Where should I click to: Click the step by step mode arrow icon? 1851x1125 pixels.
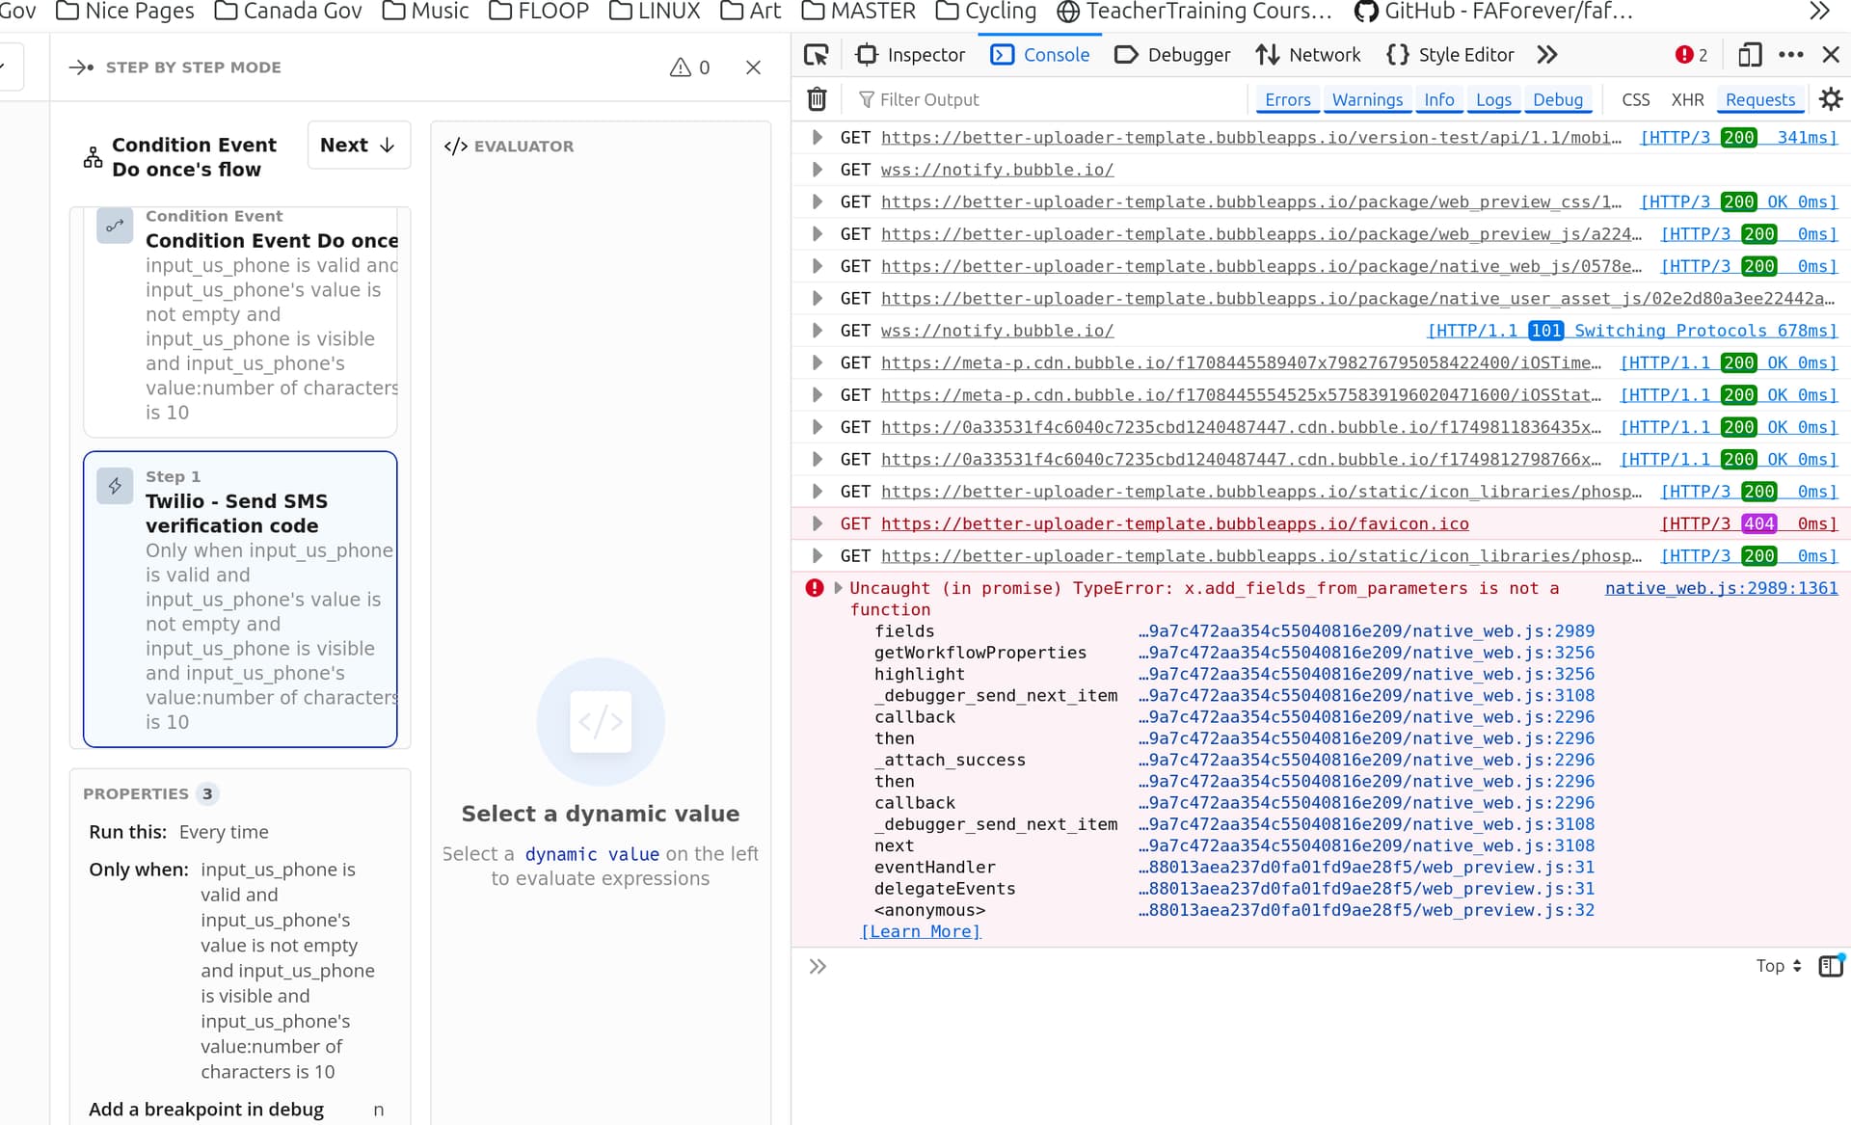coord(81,67)
